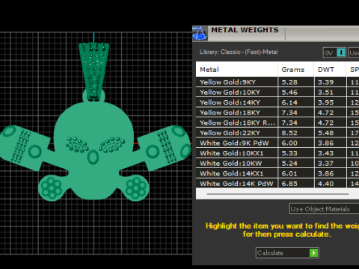Click the pendant bail at the top
Viewport: 359px width, 269px height.
(x=93, y=71)
